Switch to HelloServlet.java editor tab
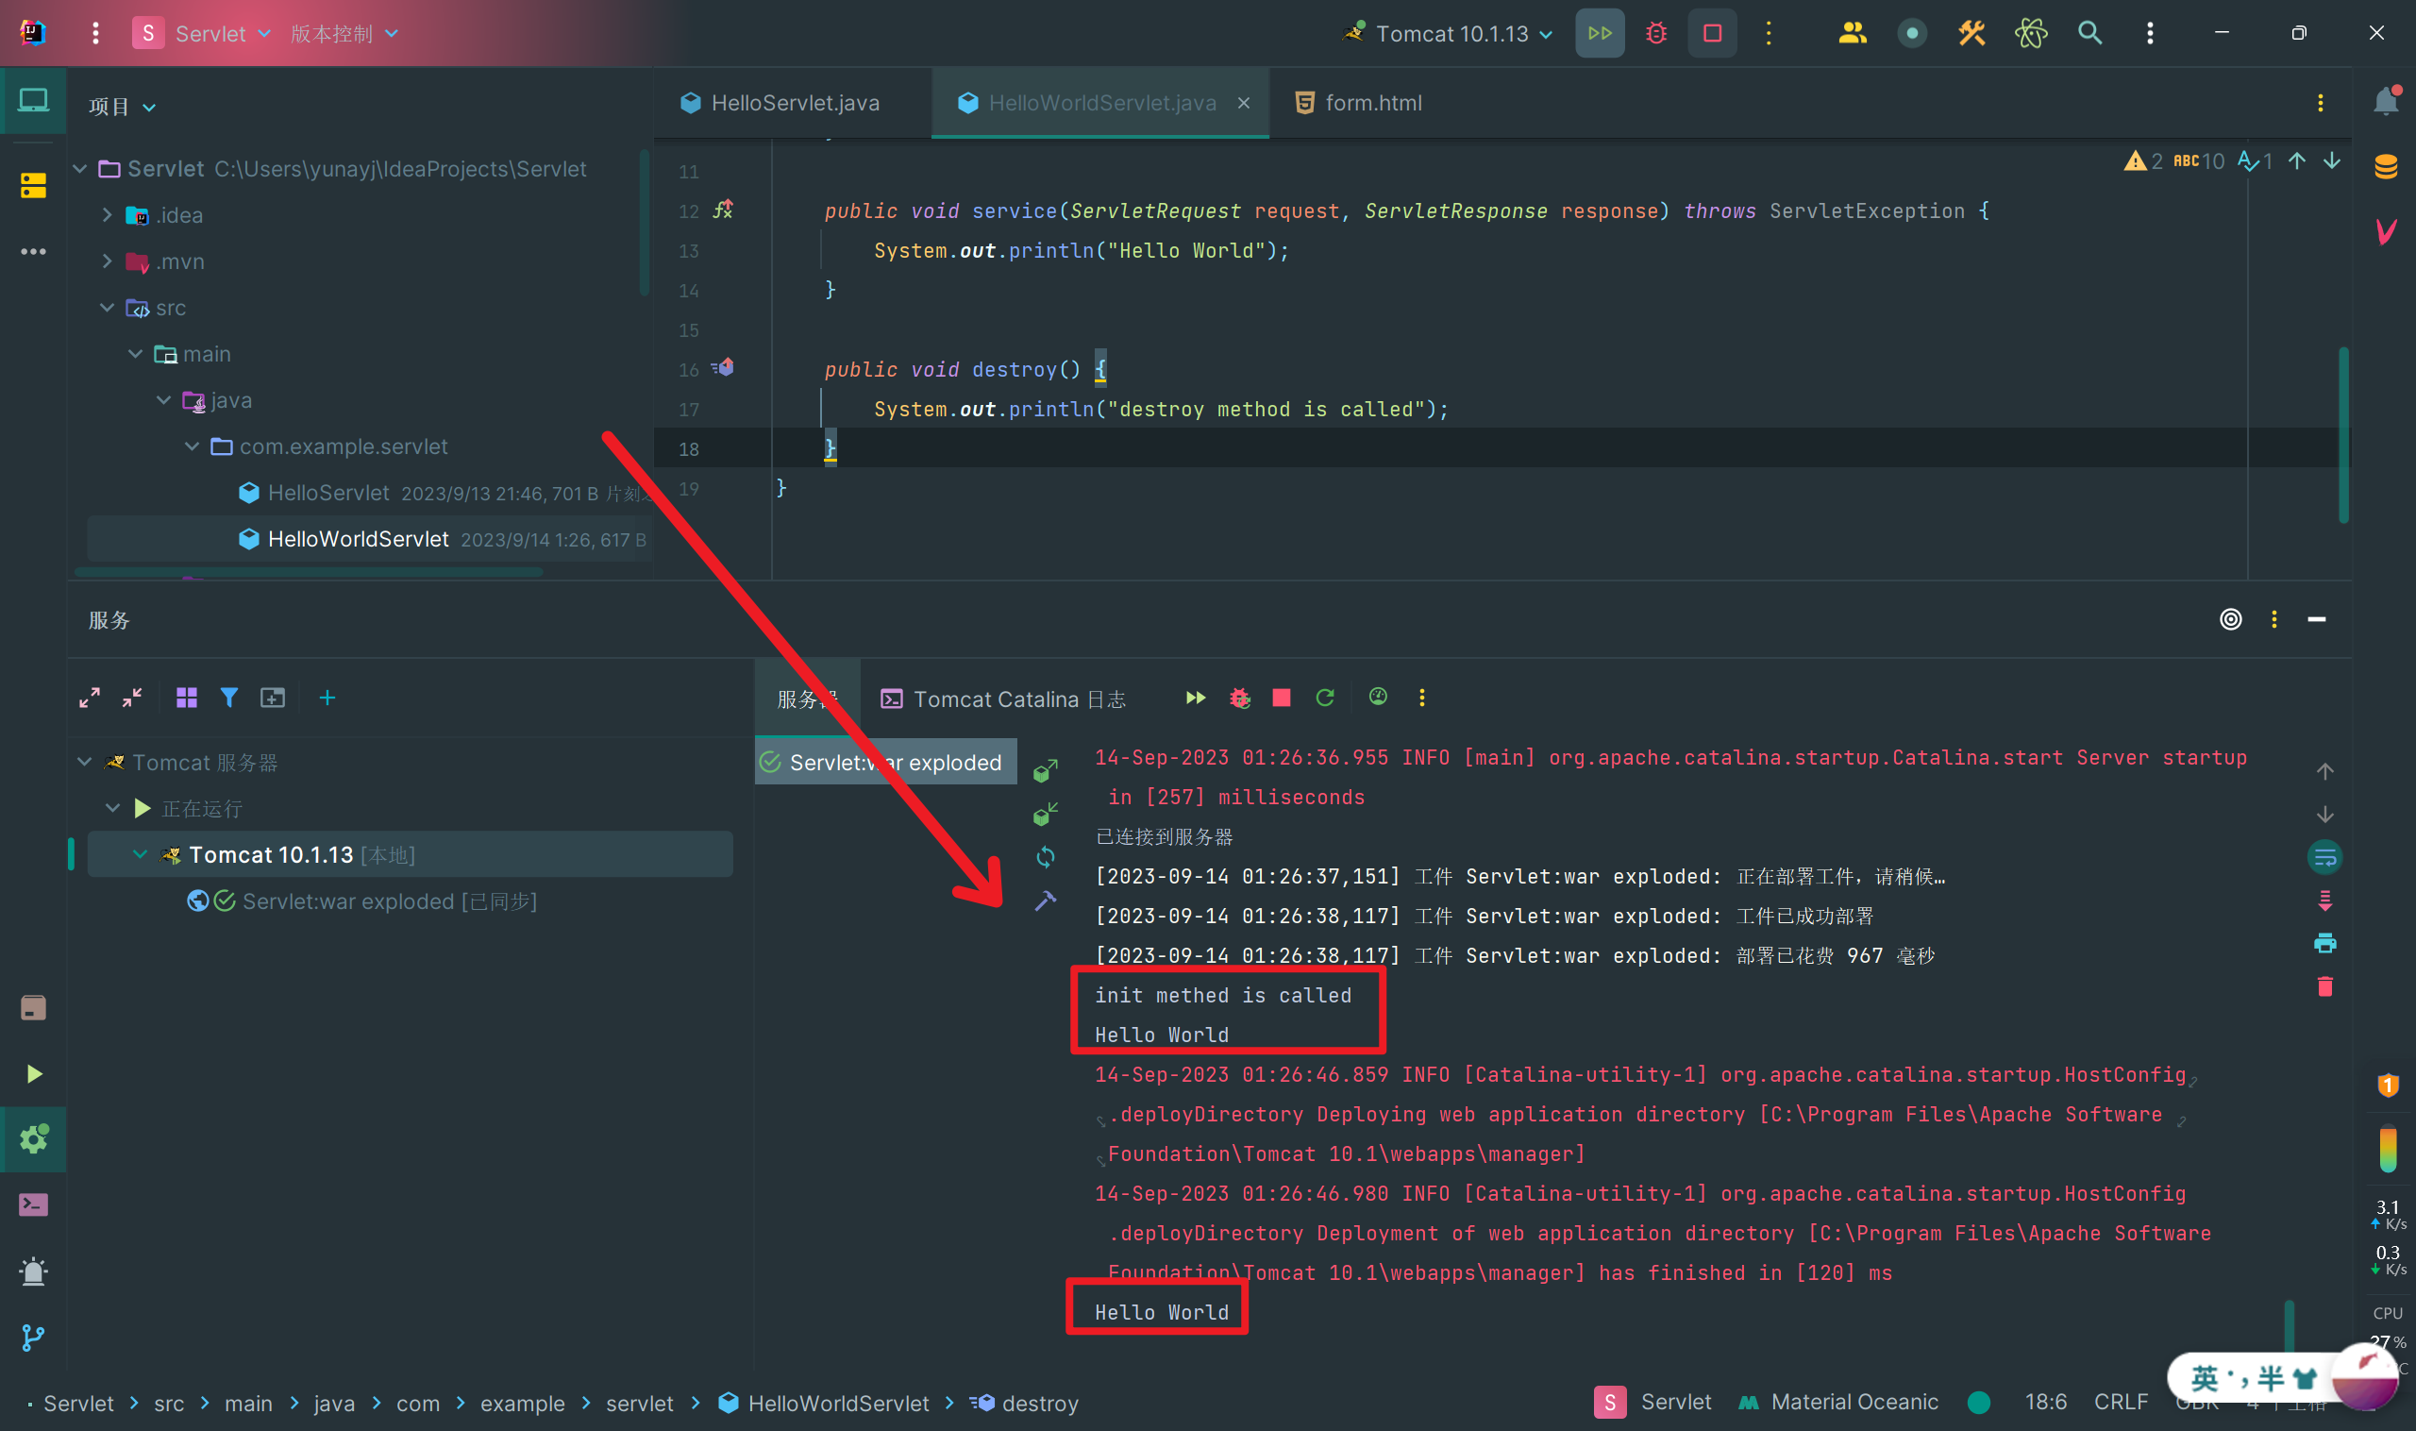This screenshot has height=1431, width=2416. (x=794, y=103)
